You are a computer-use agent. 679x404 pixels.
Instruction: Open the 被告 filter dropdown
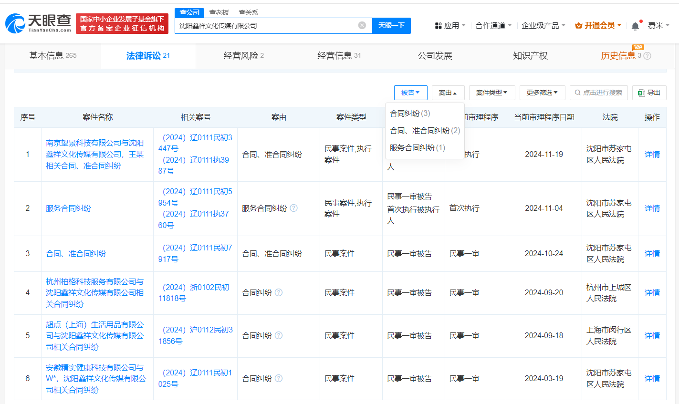[410, 93]
